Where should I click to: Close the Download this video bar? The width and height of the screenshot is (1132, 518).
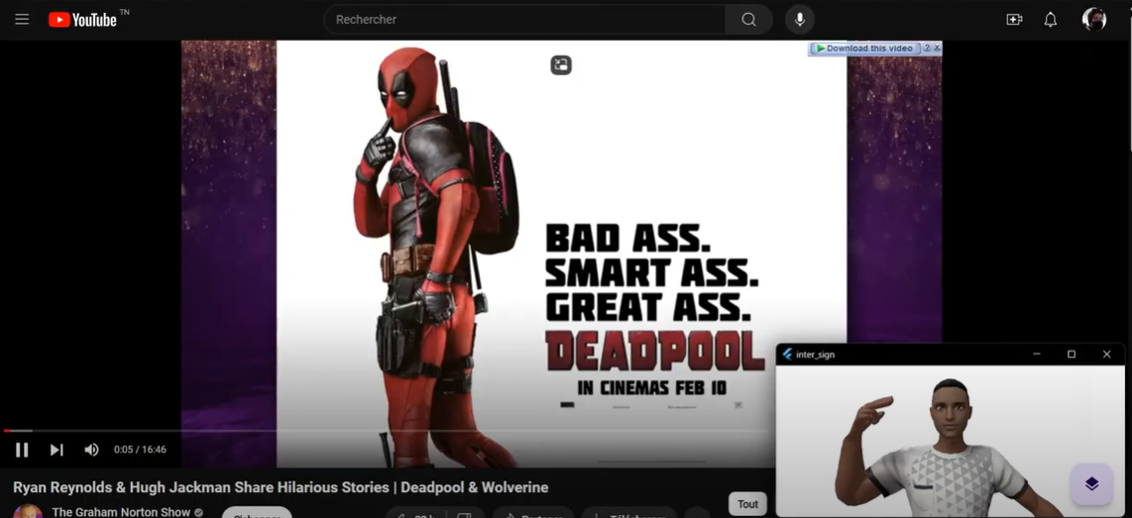[x=937, y=49]
